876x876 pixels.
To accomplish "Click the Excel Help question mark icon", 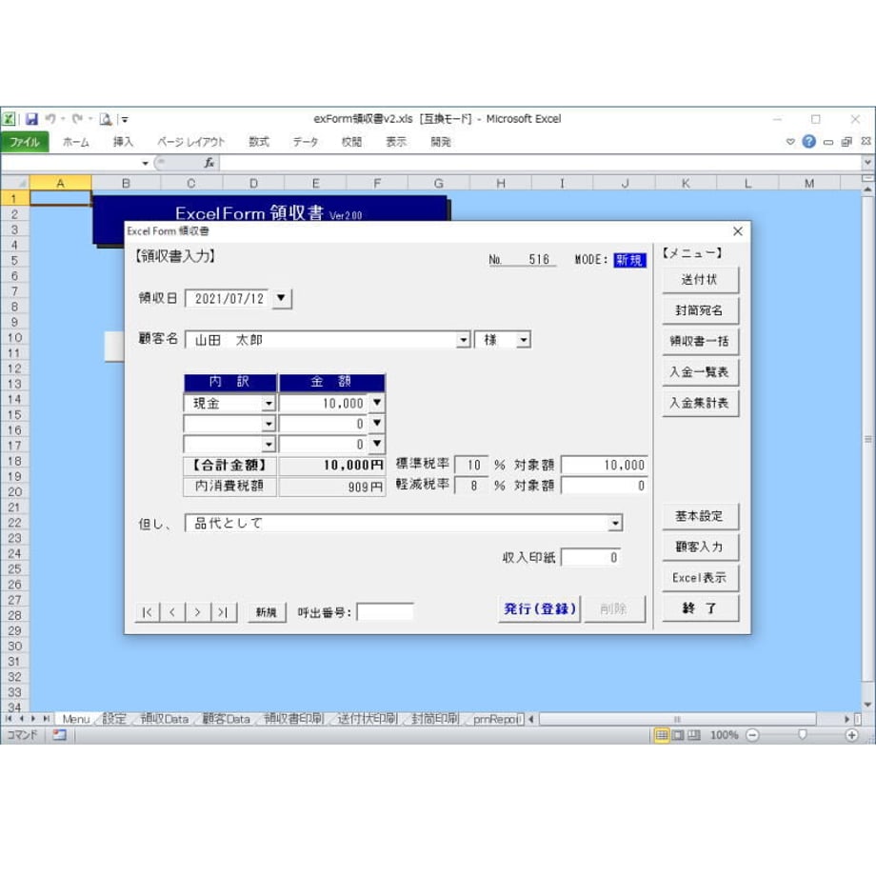I will point(808,142).
